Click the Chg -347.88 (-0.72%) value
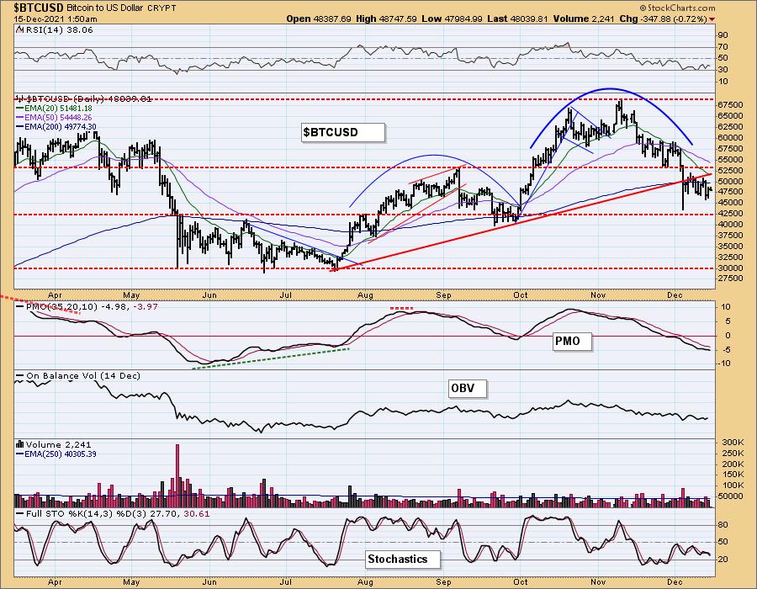Image resolution: width=757 pixels, height=589 pixels. click(x=663, y=19)
